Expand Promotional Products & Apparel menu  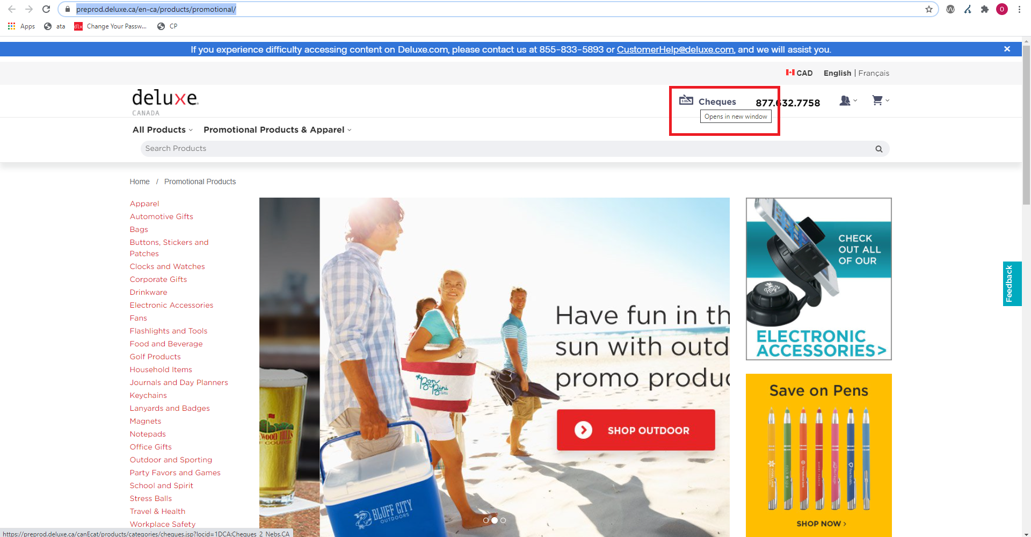coord(277,130)
